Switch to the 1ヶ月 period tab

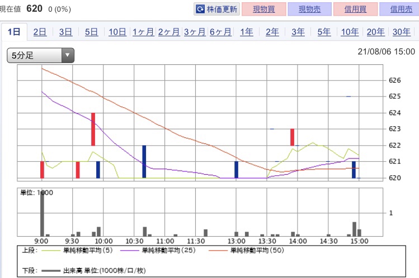click(x=143, y=32)
